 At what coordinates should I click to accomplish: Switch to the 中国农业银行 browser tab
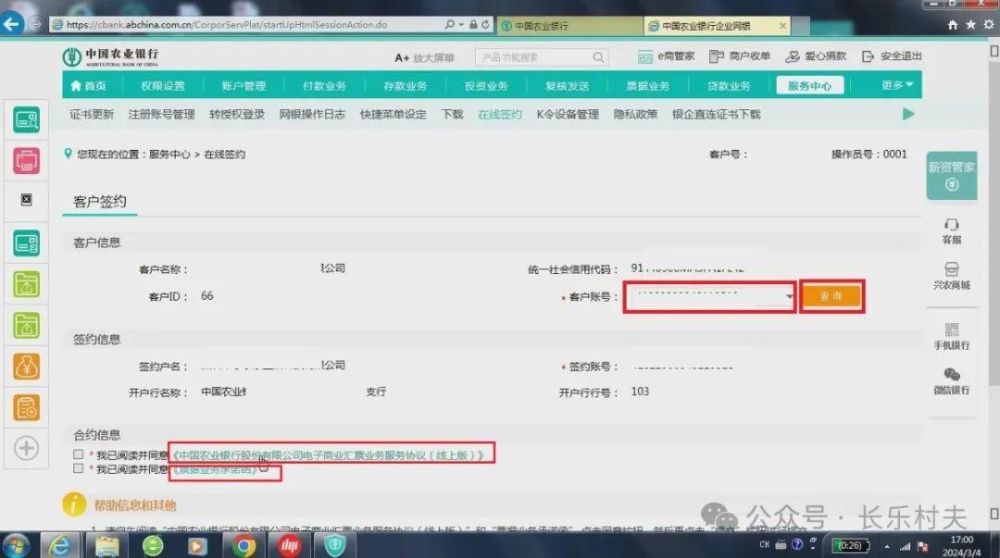tap(569, 26)
